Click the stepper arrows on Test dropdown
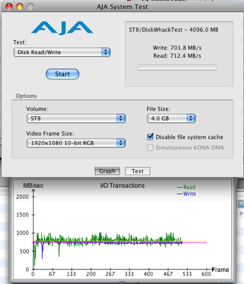The width and height of the screenshot is (244, 284). pyautogui.click(x=106, y=52)
